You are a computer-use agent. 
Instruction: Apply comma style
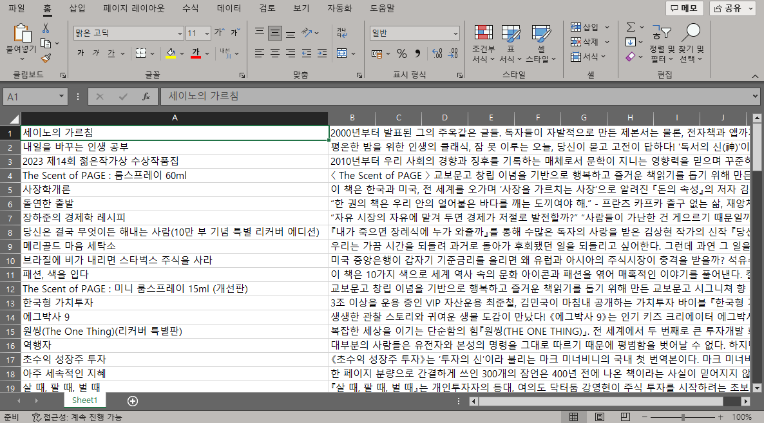click(x=417, y=53)
